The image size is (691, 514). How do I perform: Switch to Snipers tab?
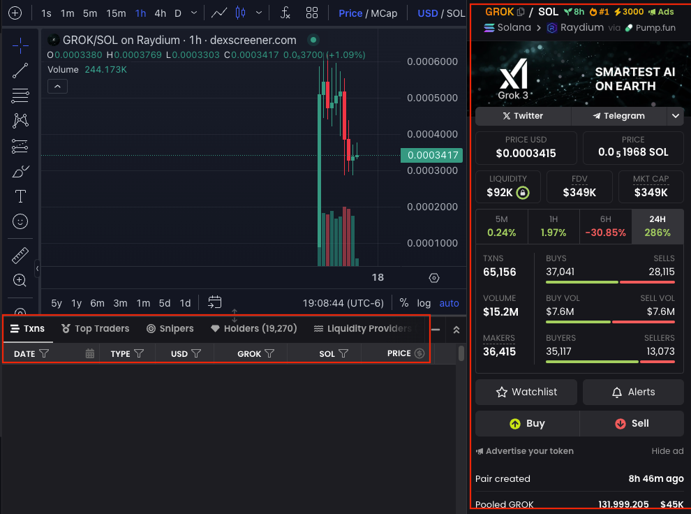[170, 329]
